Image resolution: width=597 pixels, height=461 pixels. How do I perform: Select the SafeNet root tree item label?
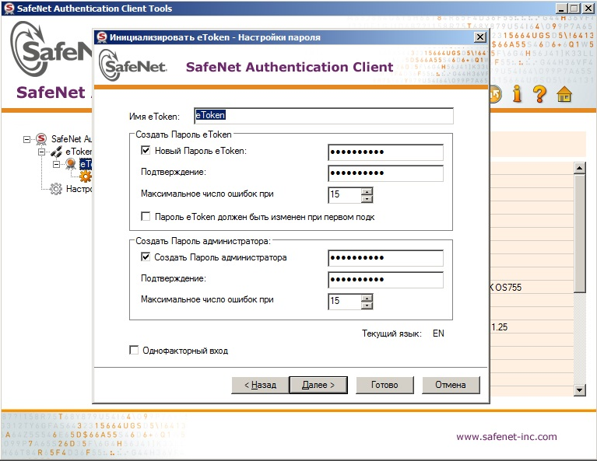[x=71, y=139]
